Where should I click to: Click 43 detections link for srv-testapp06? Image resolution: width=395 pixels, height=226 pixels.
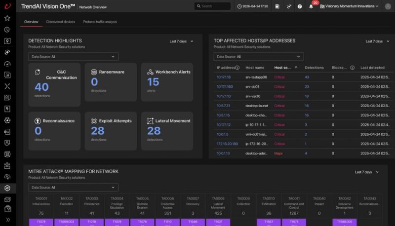click(307, 77)
